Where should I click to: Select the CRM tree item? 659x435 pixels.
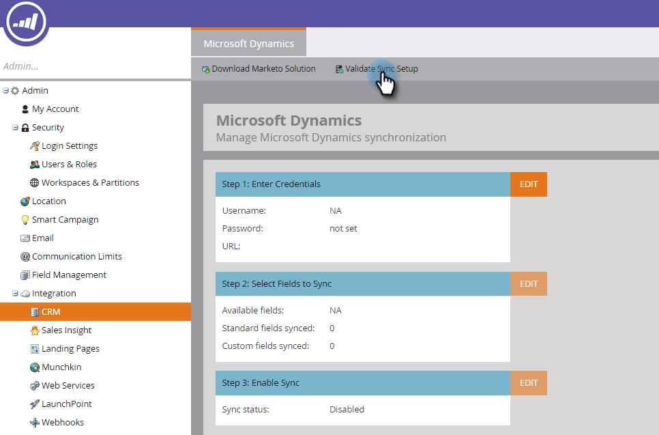96,311
